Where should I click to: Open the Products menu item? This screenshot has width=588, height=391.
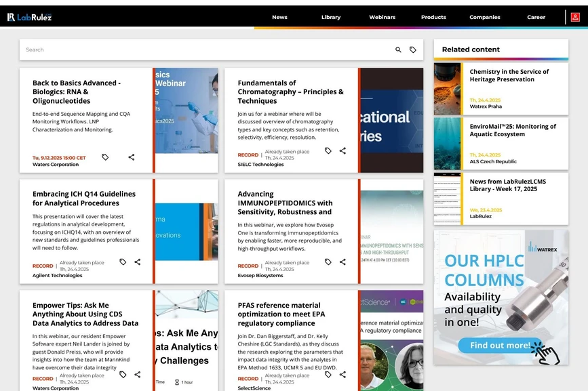433,17
